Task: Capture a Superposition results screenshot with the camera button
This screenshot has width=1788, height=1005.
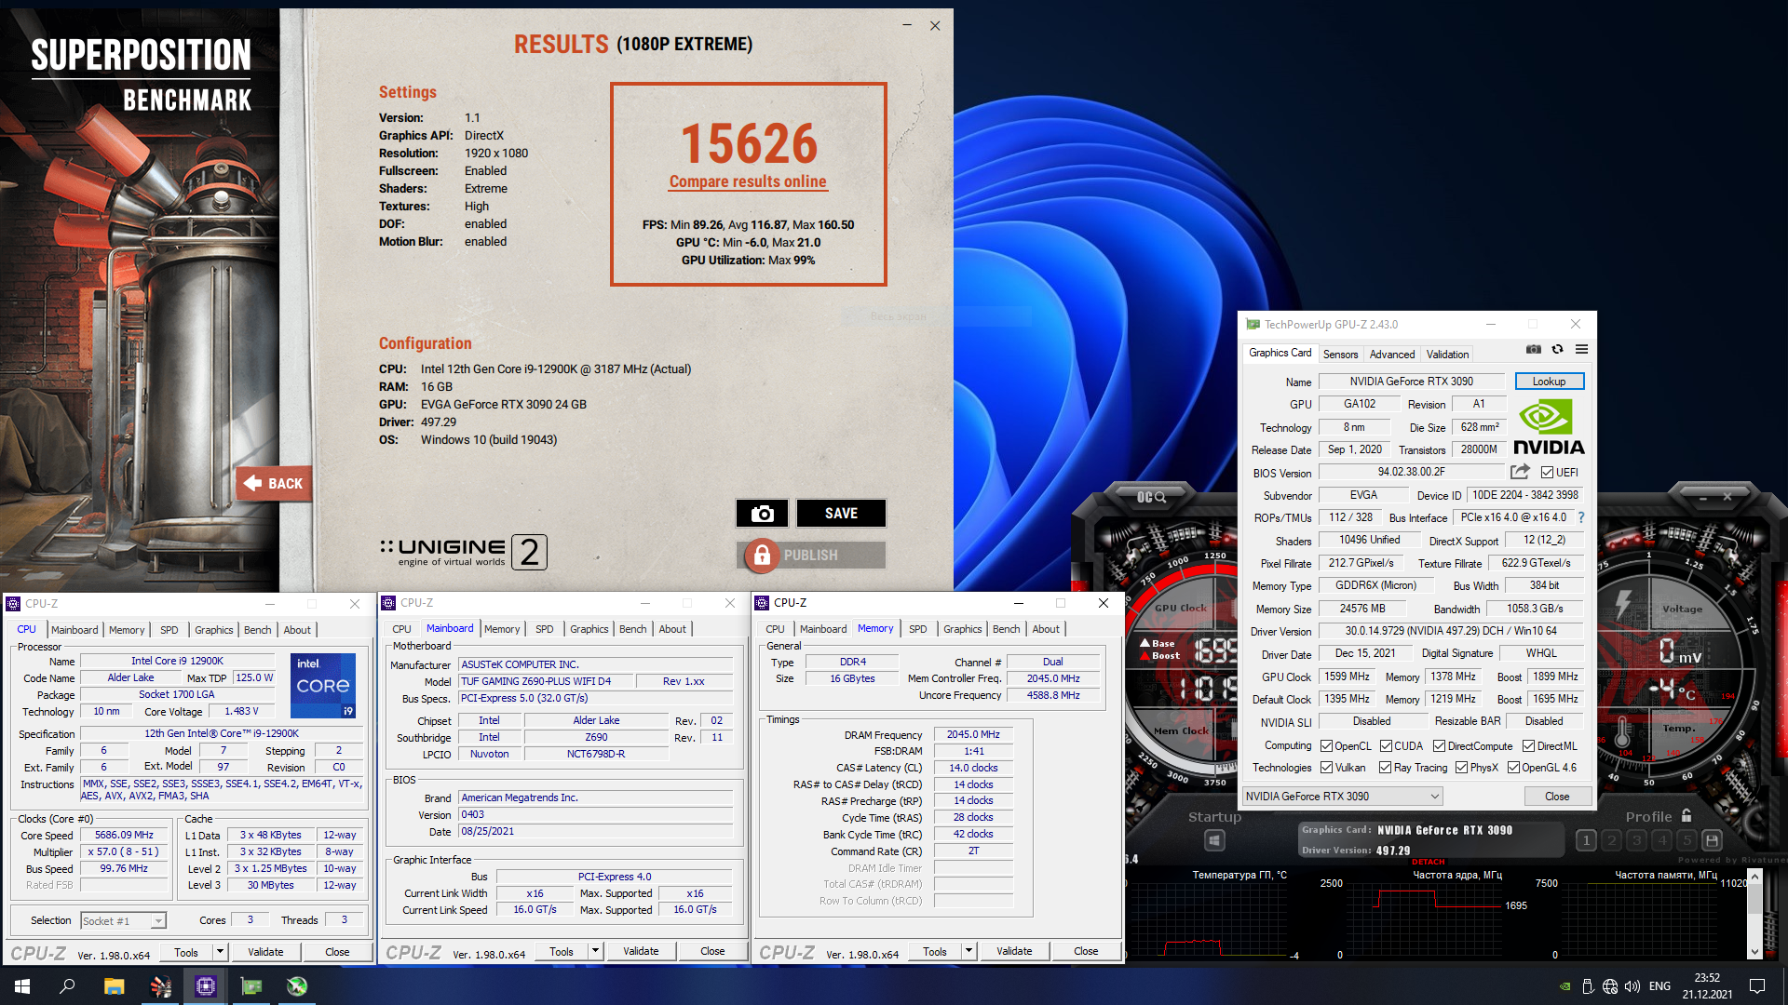Action: coord(762,513)
